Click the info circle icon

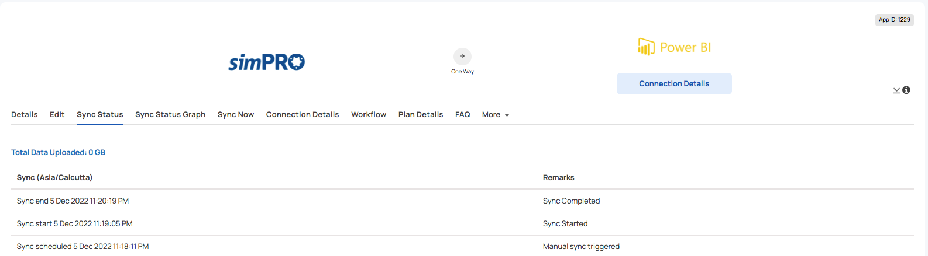906,90
